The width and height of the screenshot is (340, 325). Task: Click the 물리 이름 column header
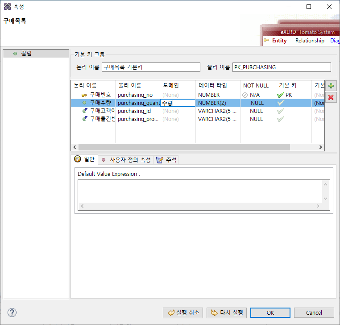coord(138,85)
